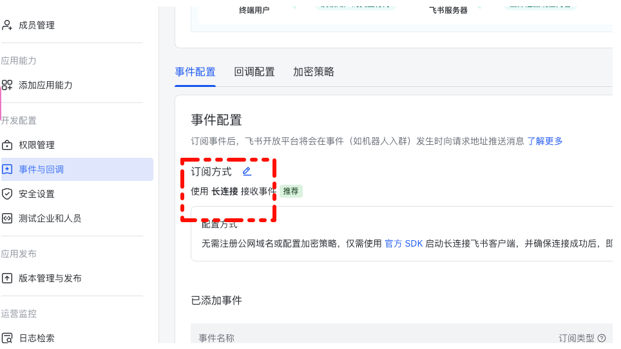This screenshot has width=621, height=349.
Task: Click the 运营监控 section label
Action: pyautogui.click(x=18, y=314)
